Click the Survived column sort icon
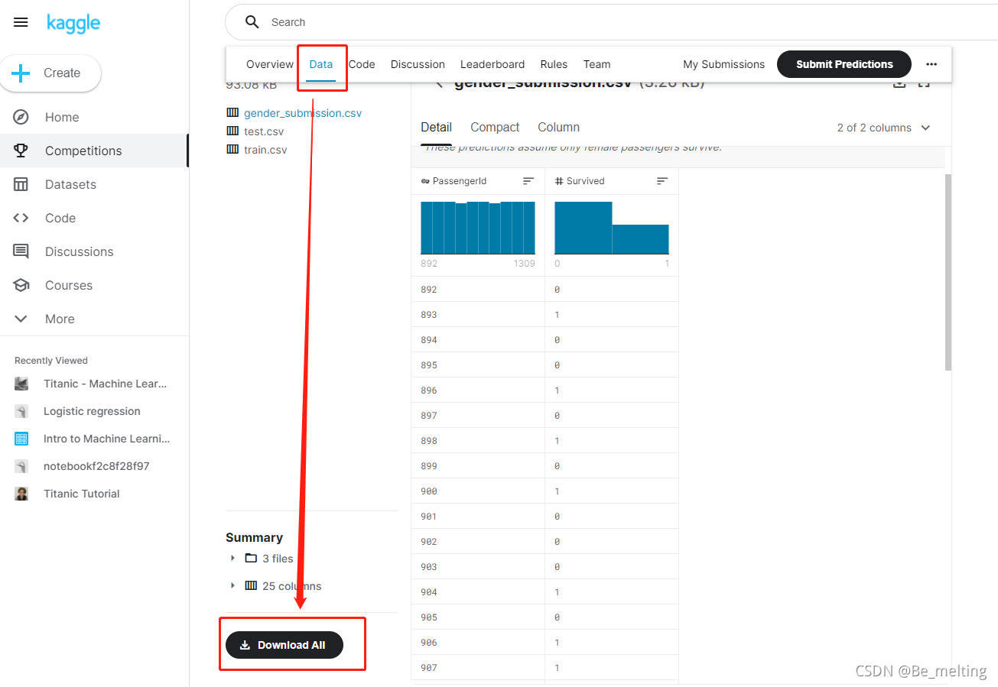The width and height of the screenshot is (998, 687). [x=662, y=181]
